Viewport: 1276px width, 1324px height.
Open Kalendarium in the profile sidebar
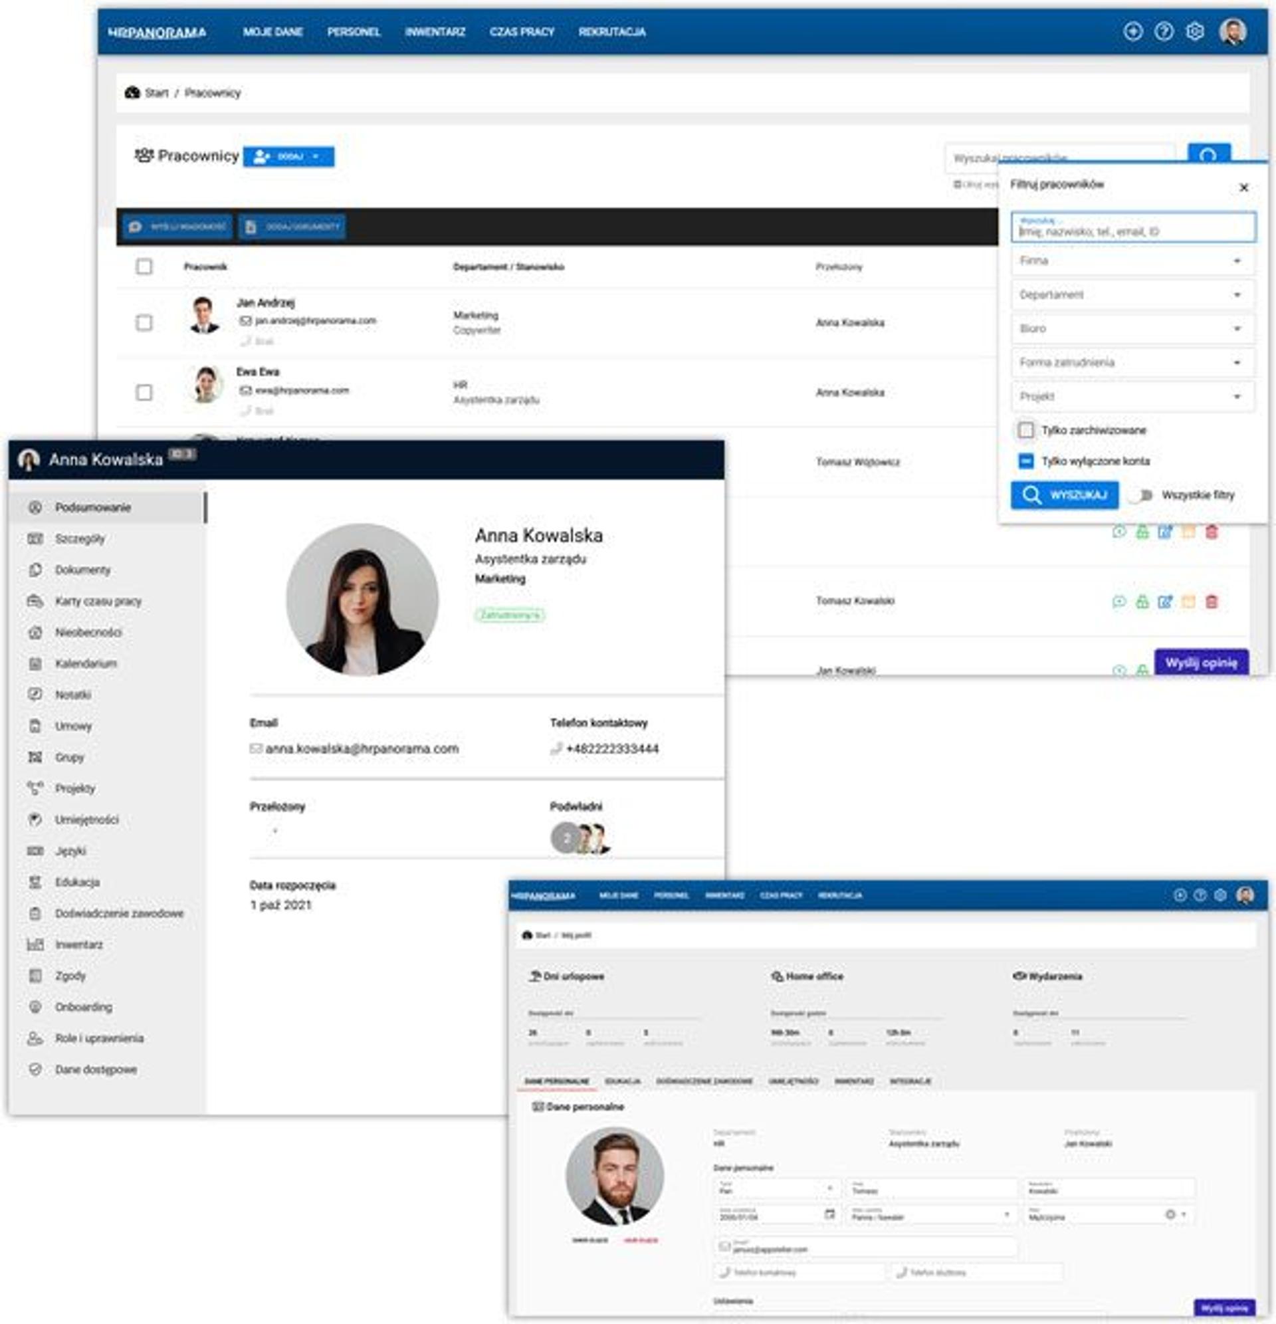click(86, 664)
